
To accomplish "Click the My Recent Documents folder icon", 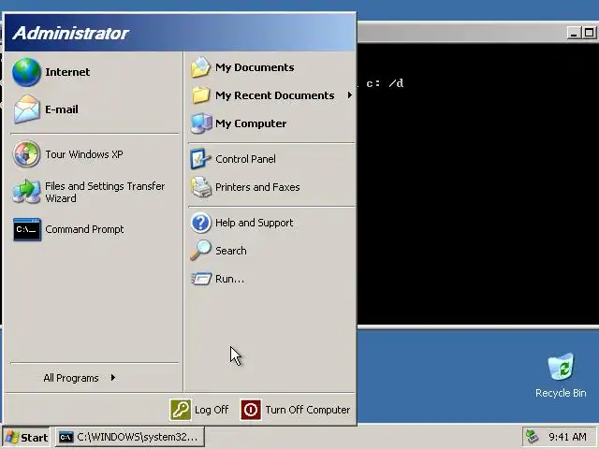I will pyautogui.click(x=200, y=95).
